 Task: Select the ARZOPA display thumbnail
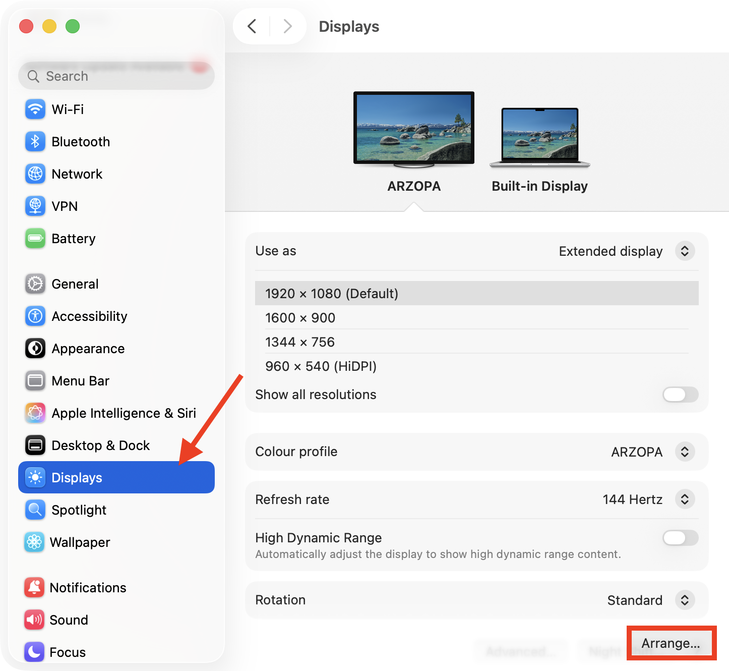click(413, 128)
